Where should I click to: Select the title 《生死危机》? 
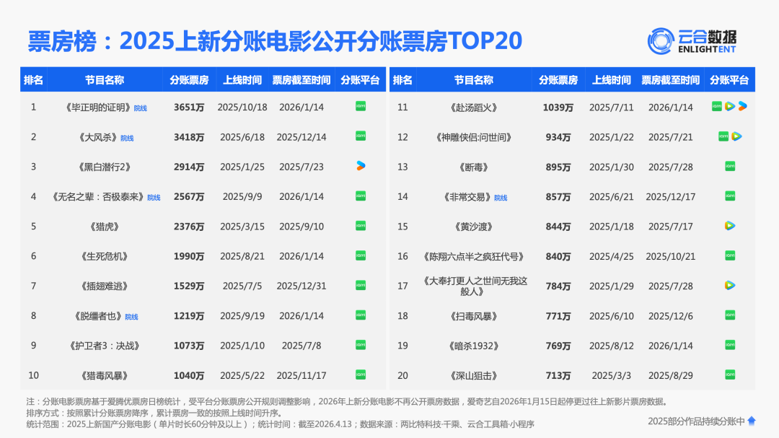click(105, 257)
